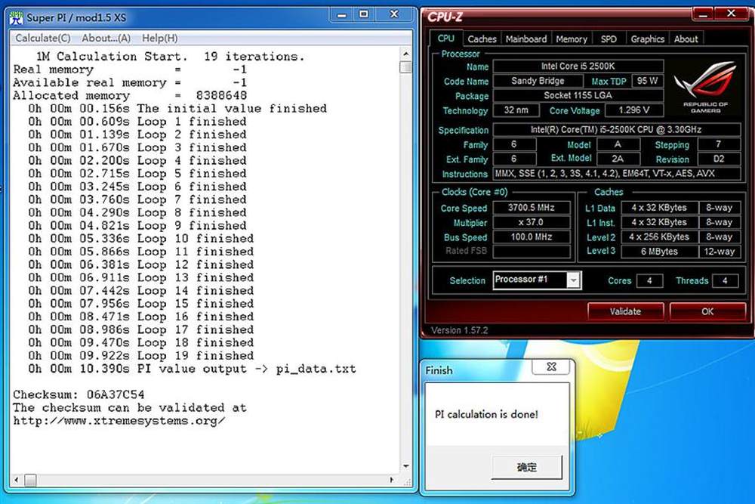The height and width of the screenshot is (504, 755).
Task: Click the horizontal scrollbar left arrow in Super PI
Action: pos(17,480)
